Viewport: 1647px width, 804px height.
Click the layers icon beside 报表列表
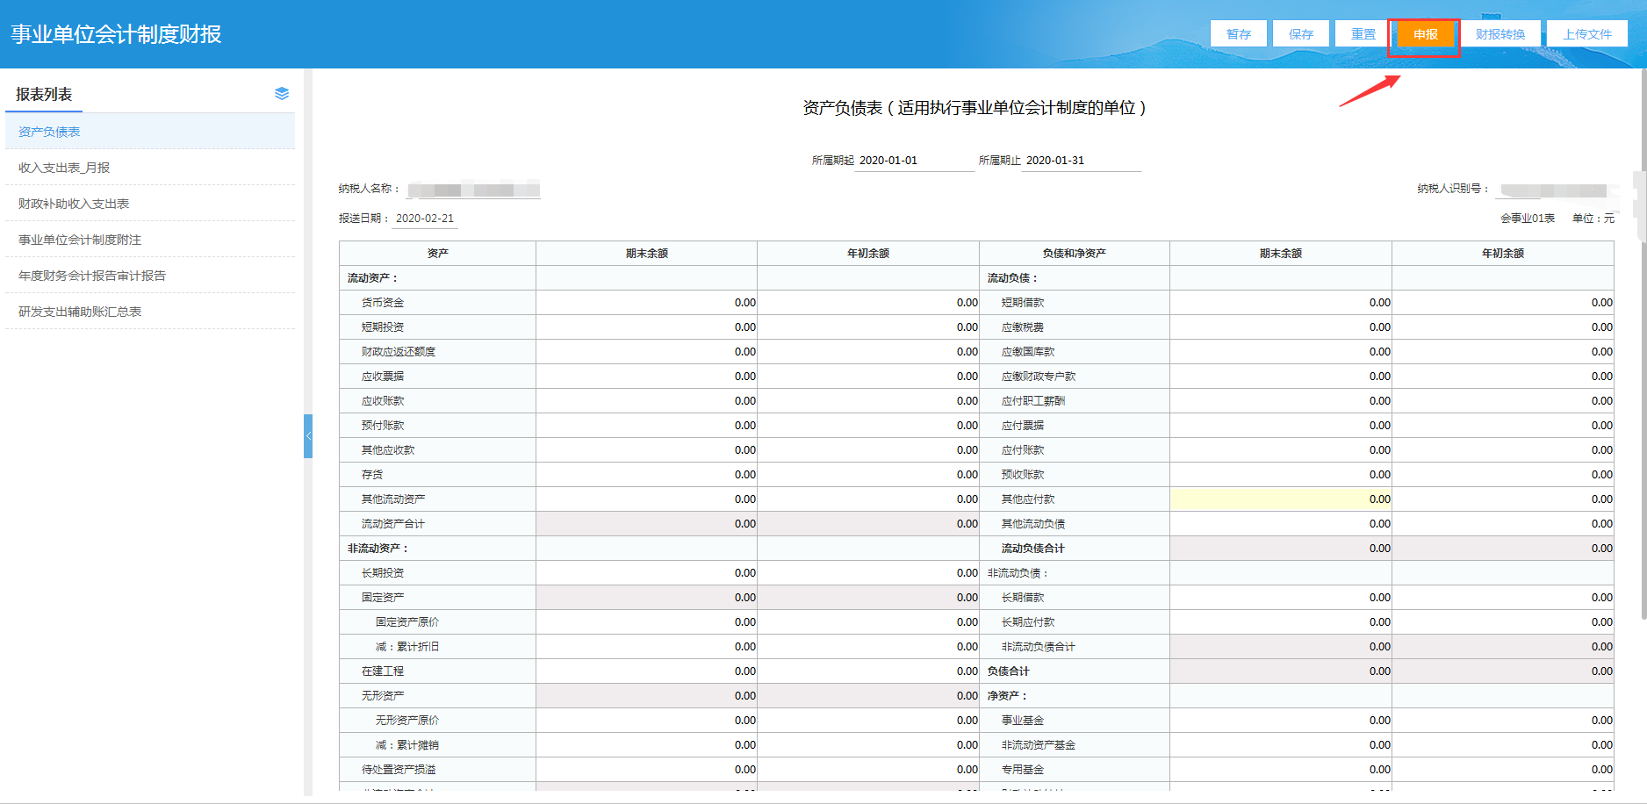(281, 94)
